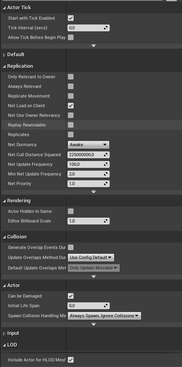The width and height of the screenshot is (182, 367).
Task: Enable the Replicates checkbox
Action: 70,135
